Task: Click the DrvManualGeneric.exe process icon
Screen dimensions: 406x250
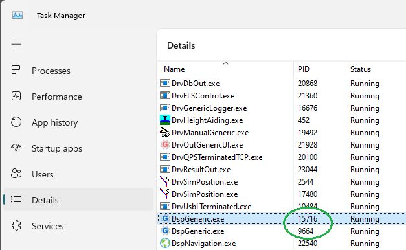Action: tap(165, 132)
